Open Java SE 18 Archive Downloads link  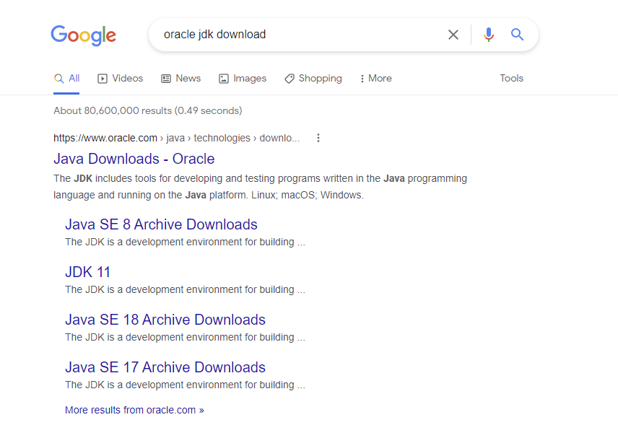[x=165, y=320]
